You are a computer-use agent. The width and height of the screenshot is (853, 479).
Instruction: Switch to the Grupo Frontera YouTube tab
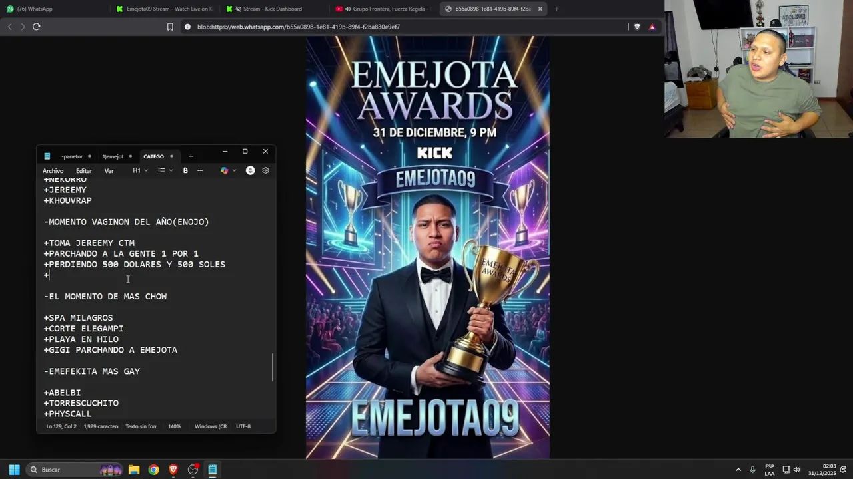tap(383, 9)
